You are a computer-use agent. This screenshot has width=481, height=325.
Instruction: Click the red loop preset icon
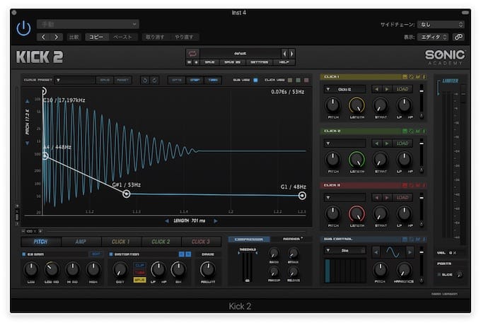192,54
